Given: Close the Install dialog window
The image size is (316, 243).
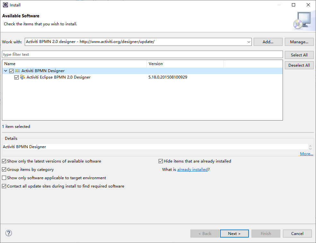Looking at the screenshot, I should click(x=308, y=5).
